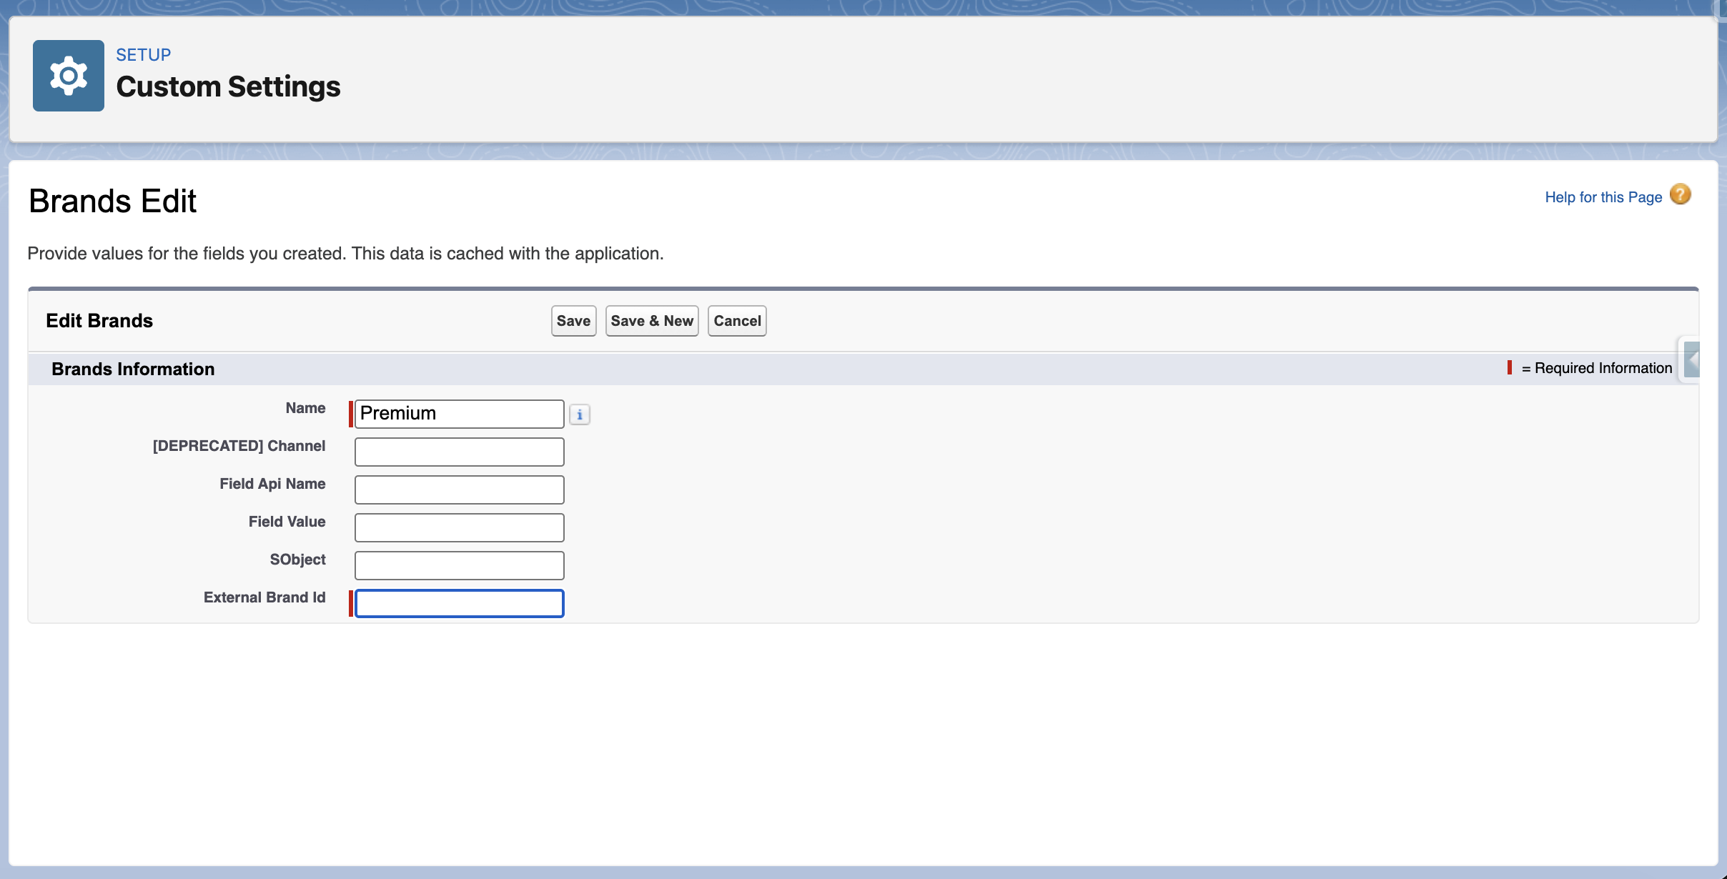Screen dimensions: 1727x879
Task: Click the Name field label
Action: [x=305, y=408]
